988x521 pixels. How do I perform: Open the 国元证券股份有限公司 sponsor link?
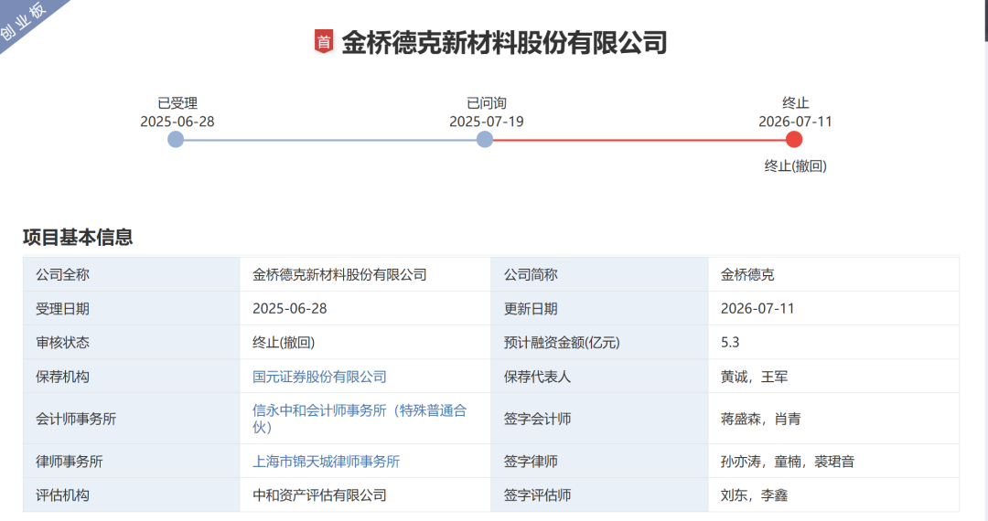(x=319, y=377)
